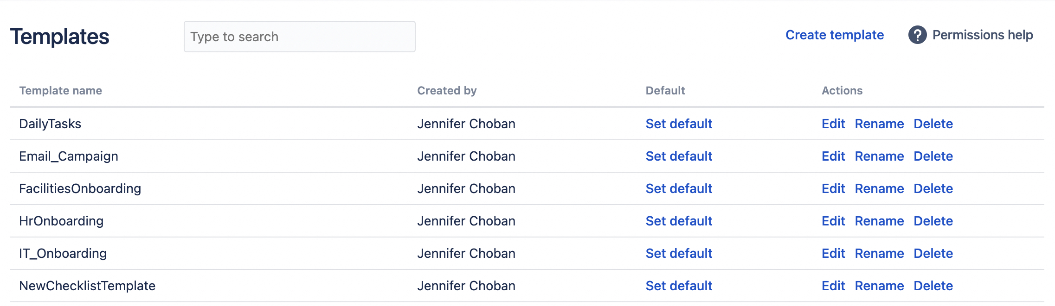This screenshot has height=306, width=1055.
Task: Focus the Type to search field
Action: coord(300,37)
